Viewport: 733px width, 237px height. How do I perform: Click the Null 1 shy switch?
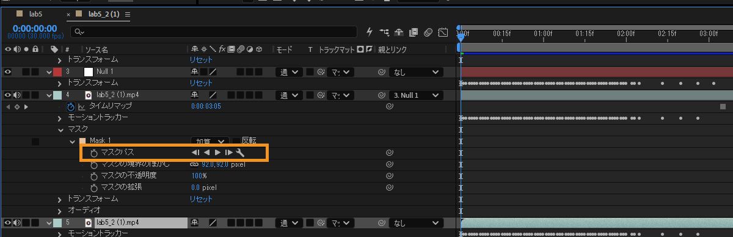(195, 72)
